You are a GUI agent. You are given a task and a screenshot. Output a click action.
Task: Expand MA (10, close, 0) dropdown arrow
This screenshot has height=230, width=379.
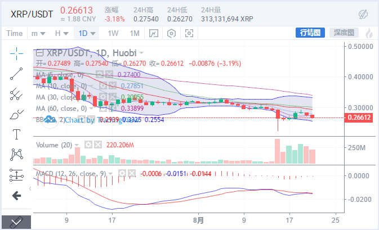(x=92, y=86)
